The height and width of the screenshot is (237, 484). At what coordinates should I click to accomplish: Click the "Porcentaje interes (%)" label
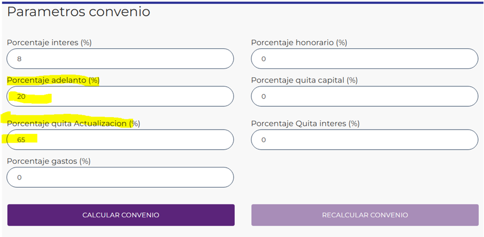(x=49, y=42)
